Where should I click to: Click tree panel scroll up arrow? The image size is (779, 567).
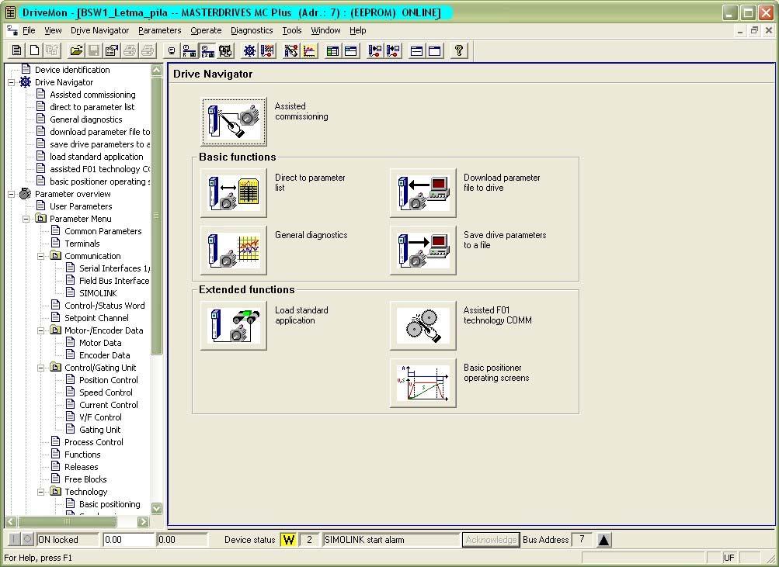pyautogui.click(x=156, y=70)
